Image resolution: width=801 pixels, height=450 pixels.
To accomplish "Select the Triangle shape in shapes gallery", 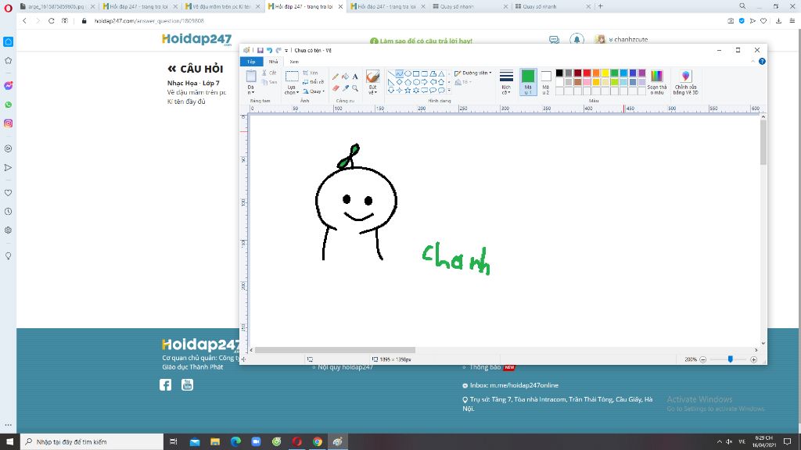I will click(441, 73).
